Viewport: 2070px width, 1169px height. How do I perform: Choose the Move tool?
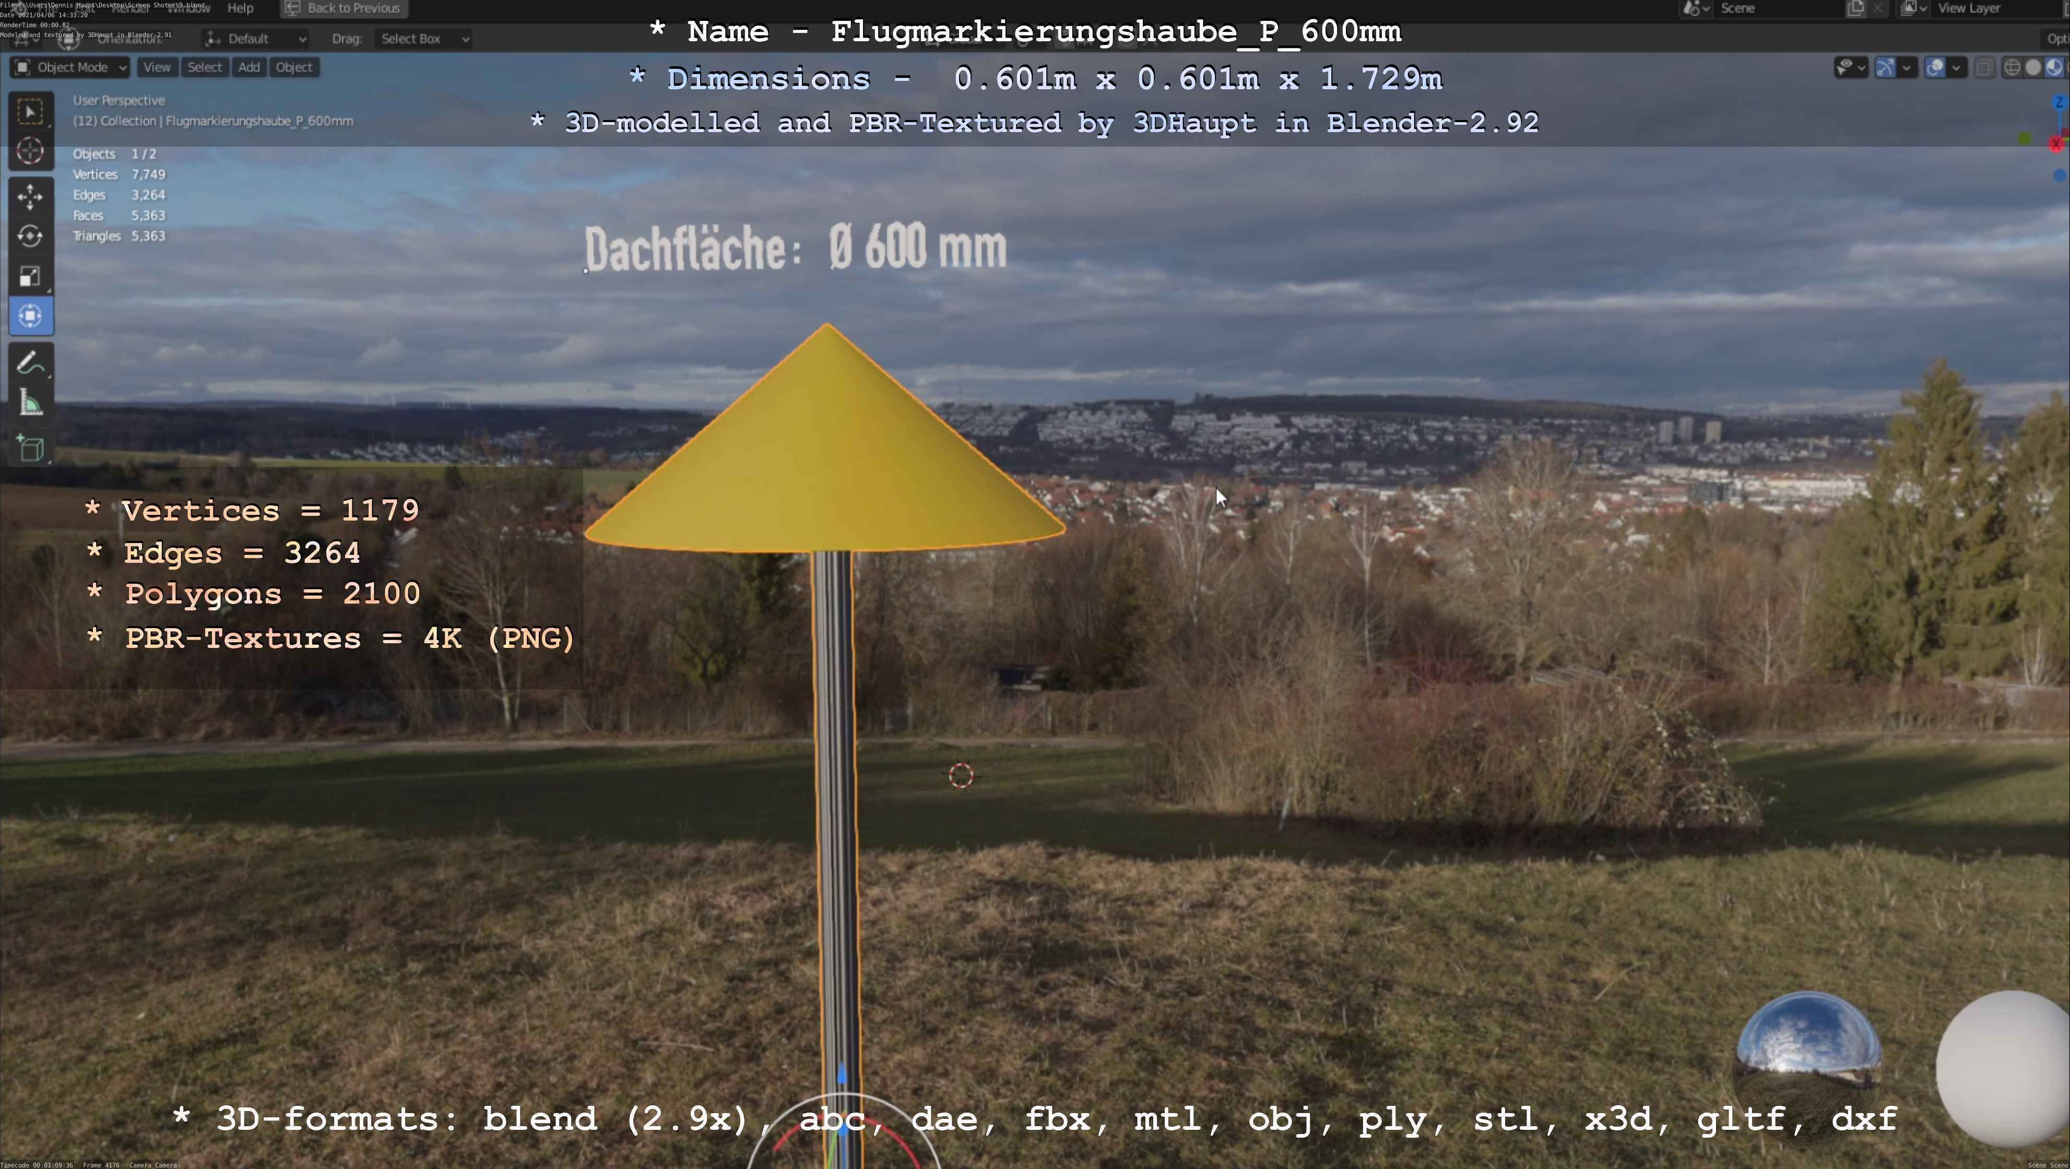pos(30,196)
